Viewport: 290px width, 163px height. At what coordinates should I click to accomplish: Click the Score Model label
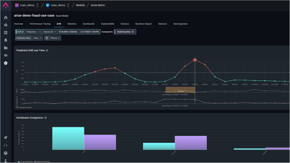(x=62, y=16)
